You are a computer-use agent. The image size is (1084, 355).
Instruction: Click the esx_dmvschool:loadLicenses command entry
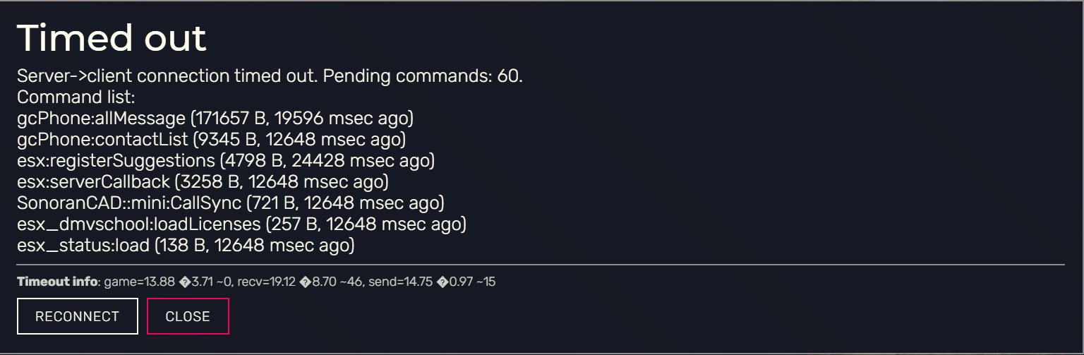coord(241,224)
